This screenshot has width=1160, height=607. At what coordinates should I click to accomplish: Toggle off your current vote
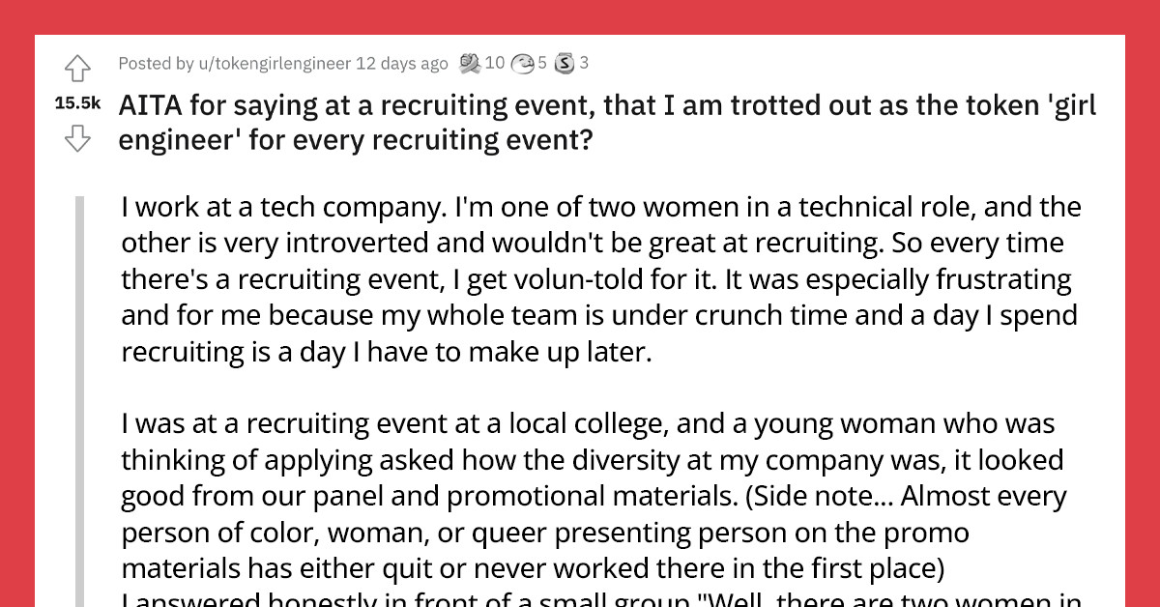click(77, 68)
